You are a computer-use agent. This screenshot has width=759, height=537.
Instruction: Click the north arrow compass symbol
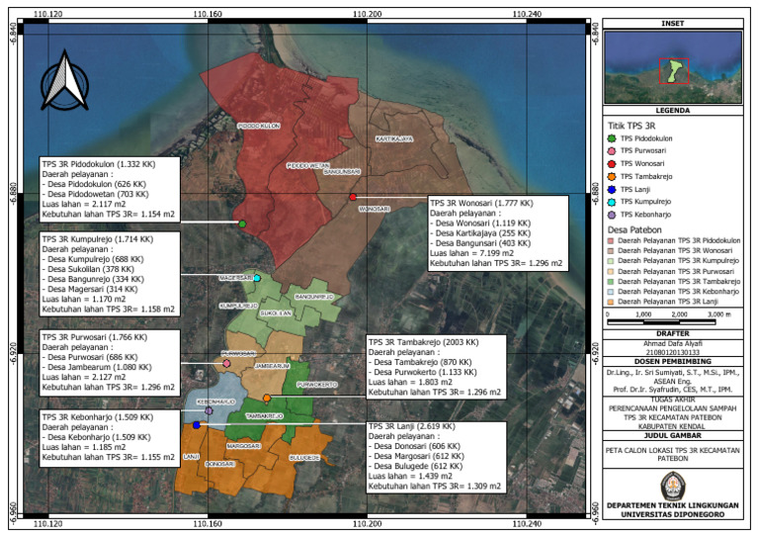65,81
